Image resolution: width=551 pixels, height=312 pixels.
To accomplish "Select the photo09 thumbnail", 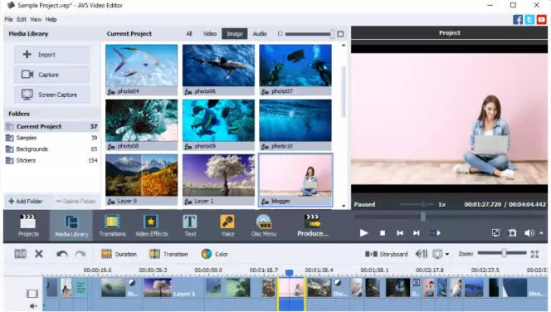I will pyautogui.click(x=218, y=124).
